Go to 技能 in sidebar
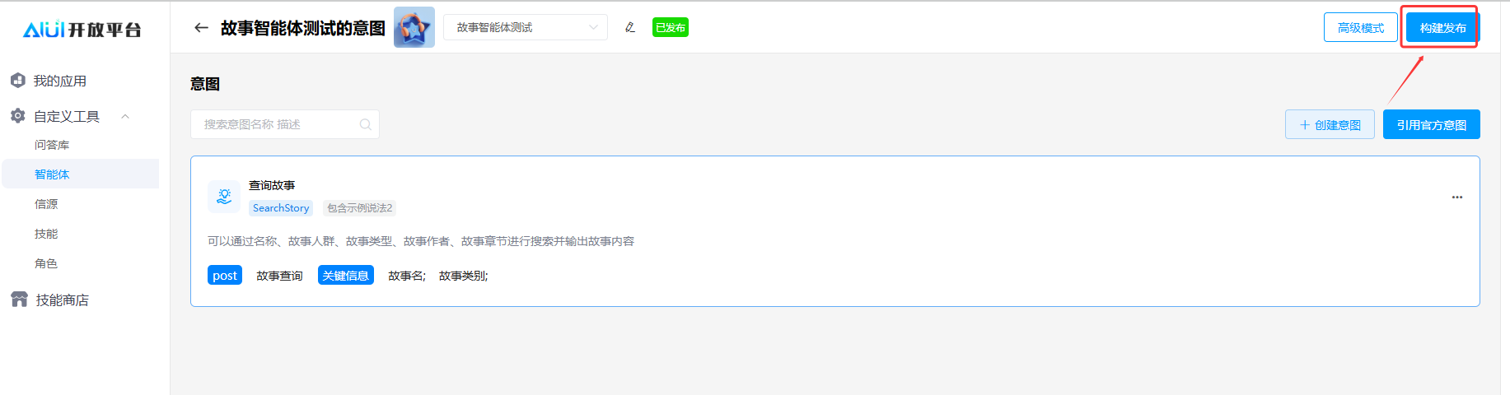Screen dimensions: 1510x395 46,234
